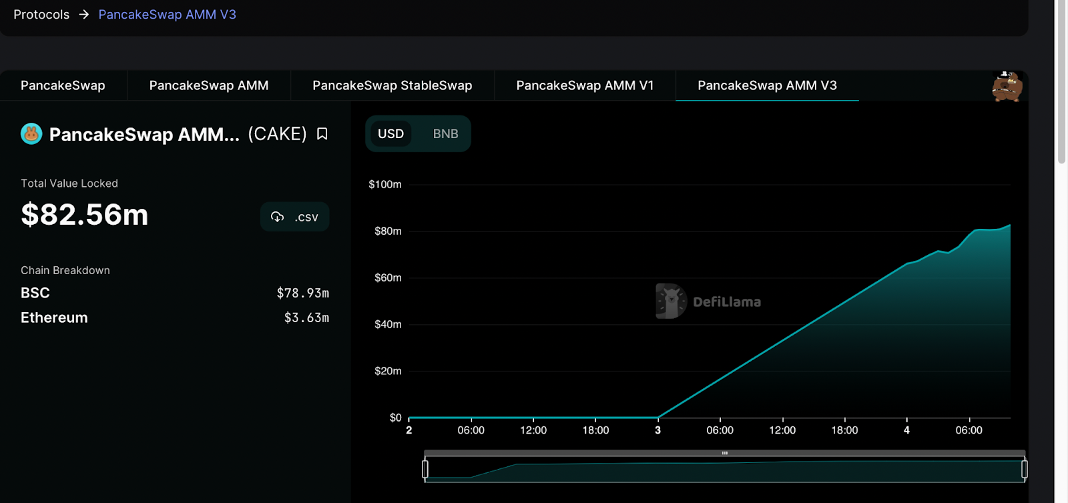Viewport: 1068px width, 503px height.
Task: Navigate to Protocols in breadcrumb
Action: pyautogui.click(x=41, y=15)
